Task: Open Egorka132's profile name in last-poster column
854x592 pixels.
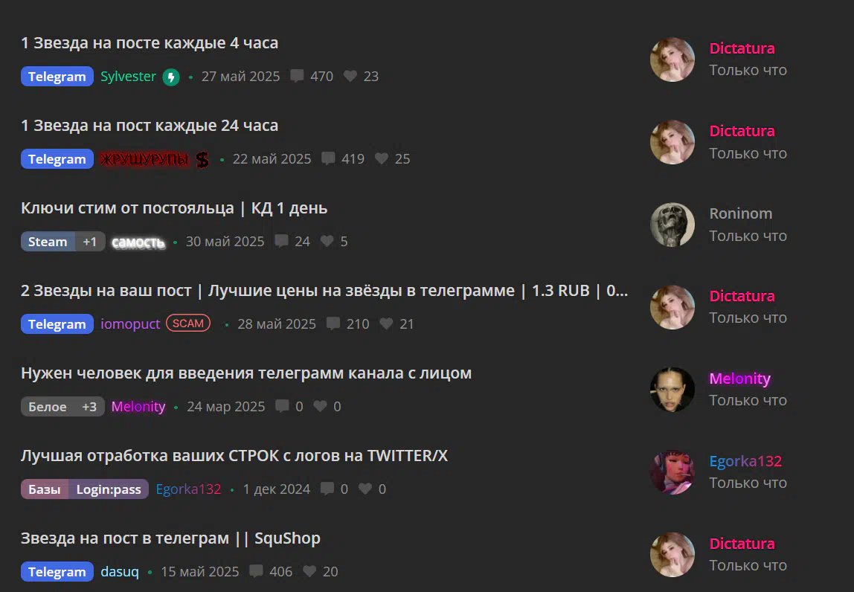Action: (x=745, y=461)
